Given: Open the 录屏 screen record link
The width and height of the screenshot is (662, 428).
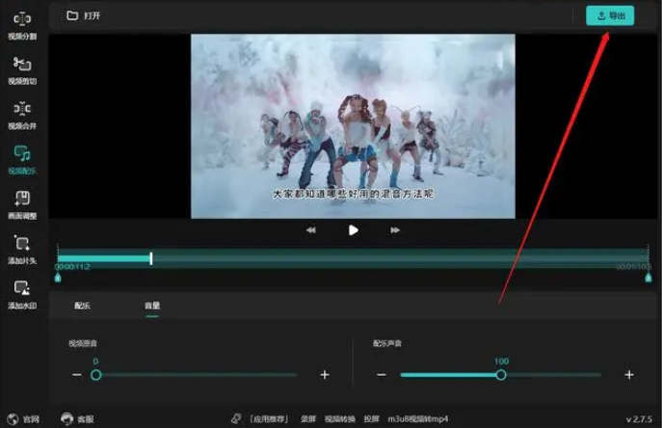Looking at the screenshot, I should tap(307, 419).
